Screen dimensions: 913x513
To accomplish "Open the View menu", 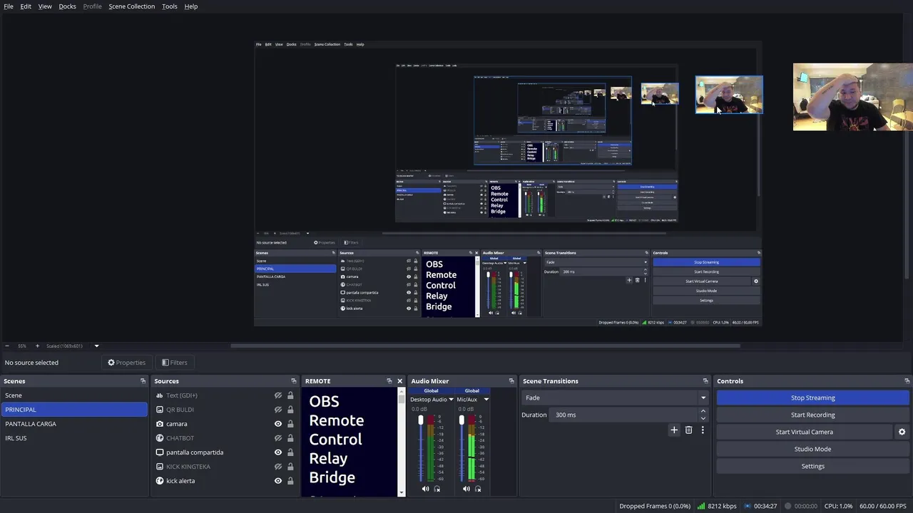I will [x=45, y=6].
